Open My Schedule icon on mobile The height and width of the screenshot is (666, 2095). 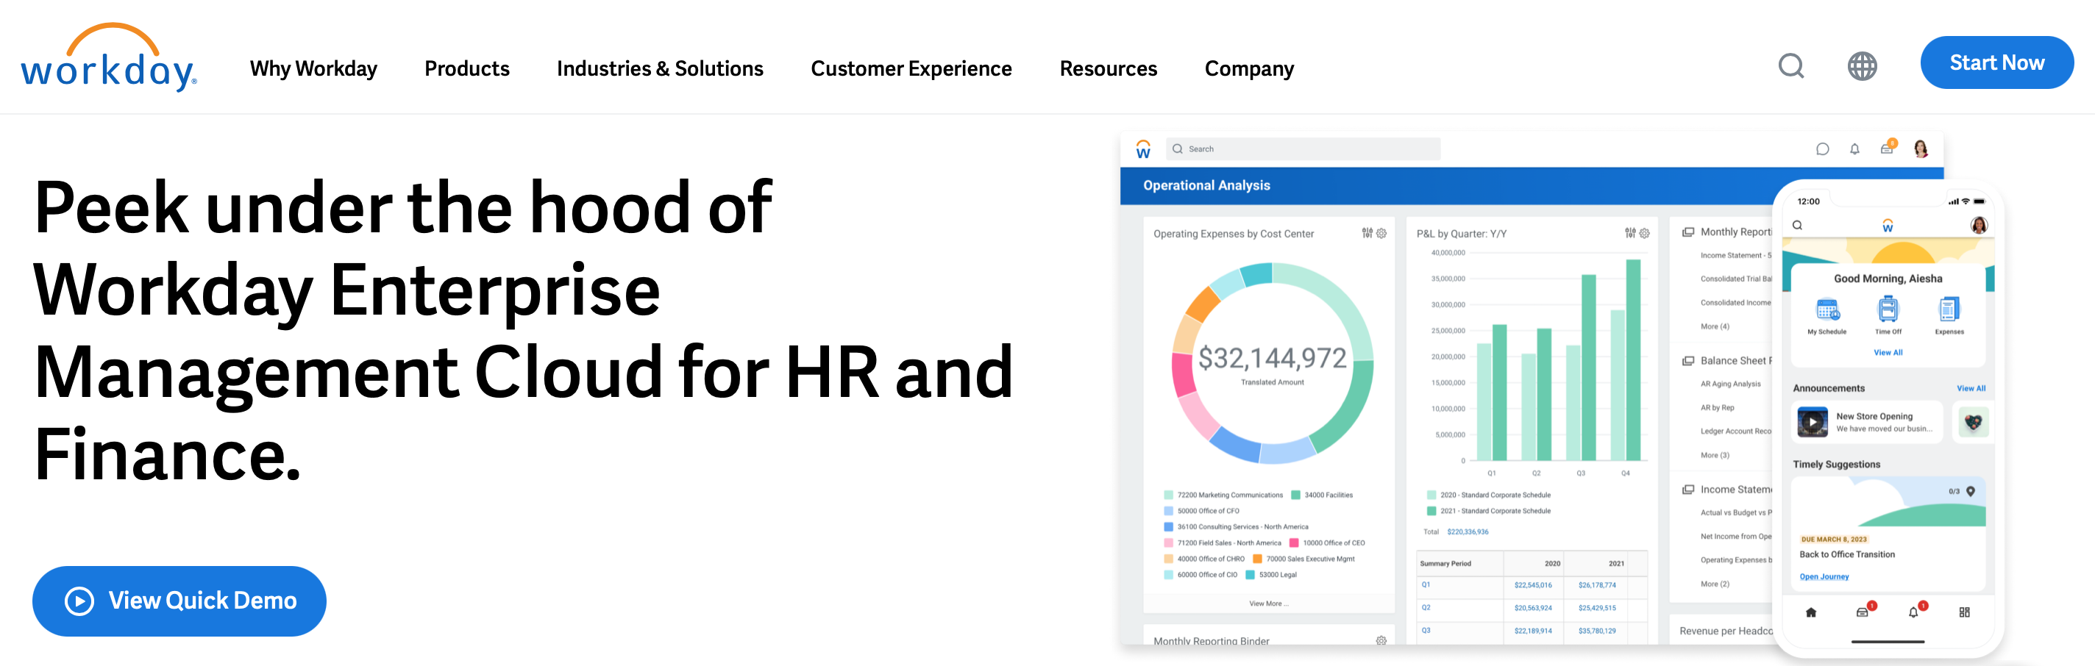pyautogui.click(x=1827, y=309)
